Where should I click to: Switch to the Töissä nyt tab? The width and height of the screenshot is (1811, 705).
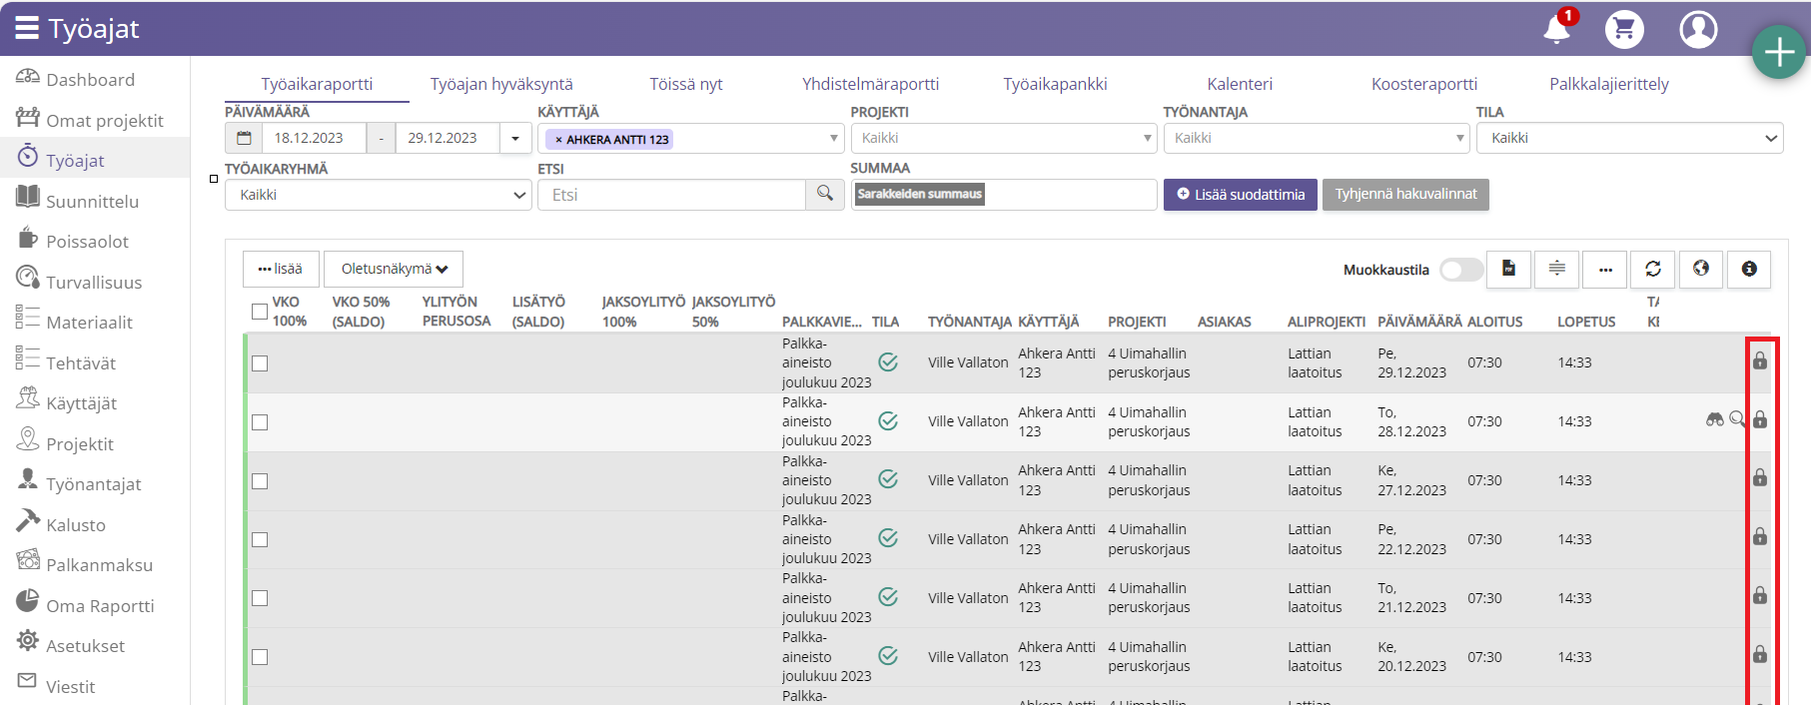pyautogui.click(x=686, y=84)
